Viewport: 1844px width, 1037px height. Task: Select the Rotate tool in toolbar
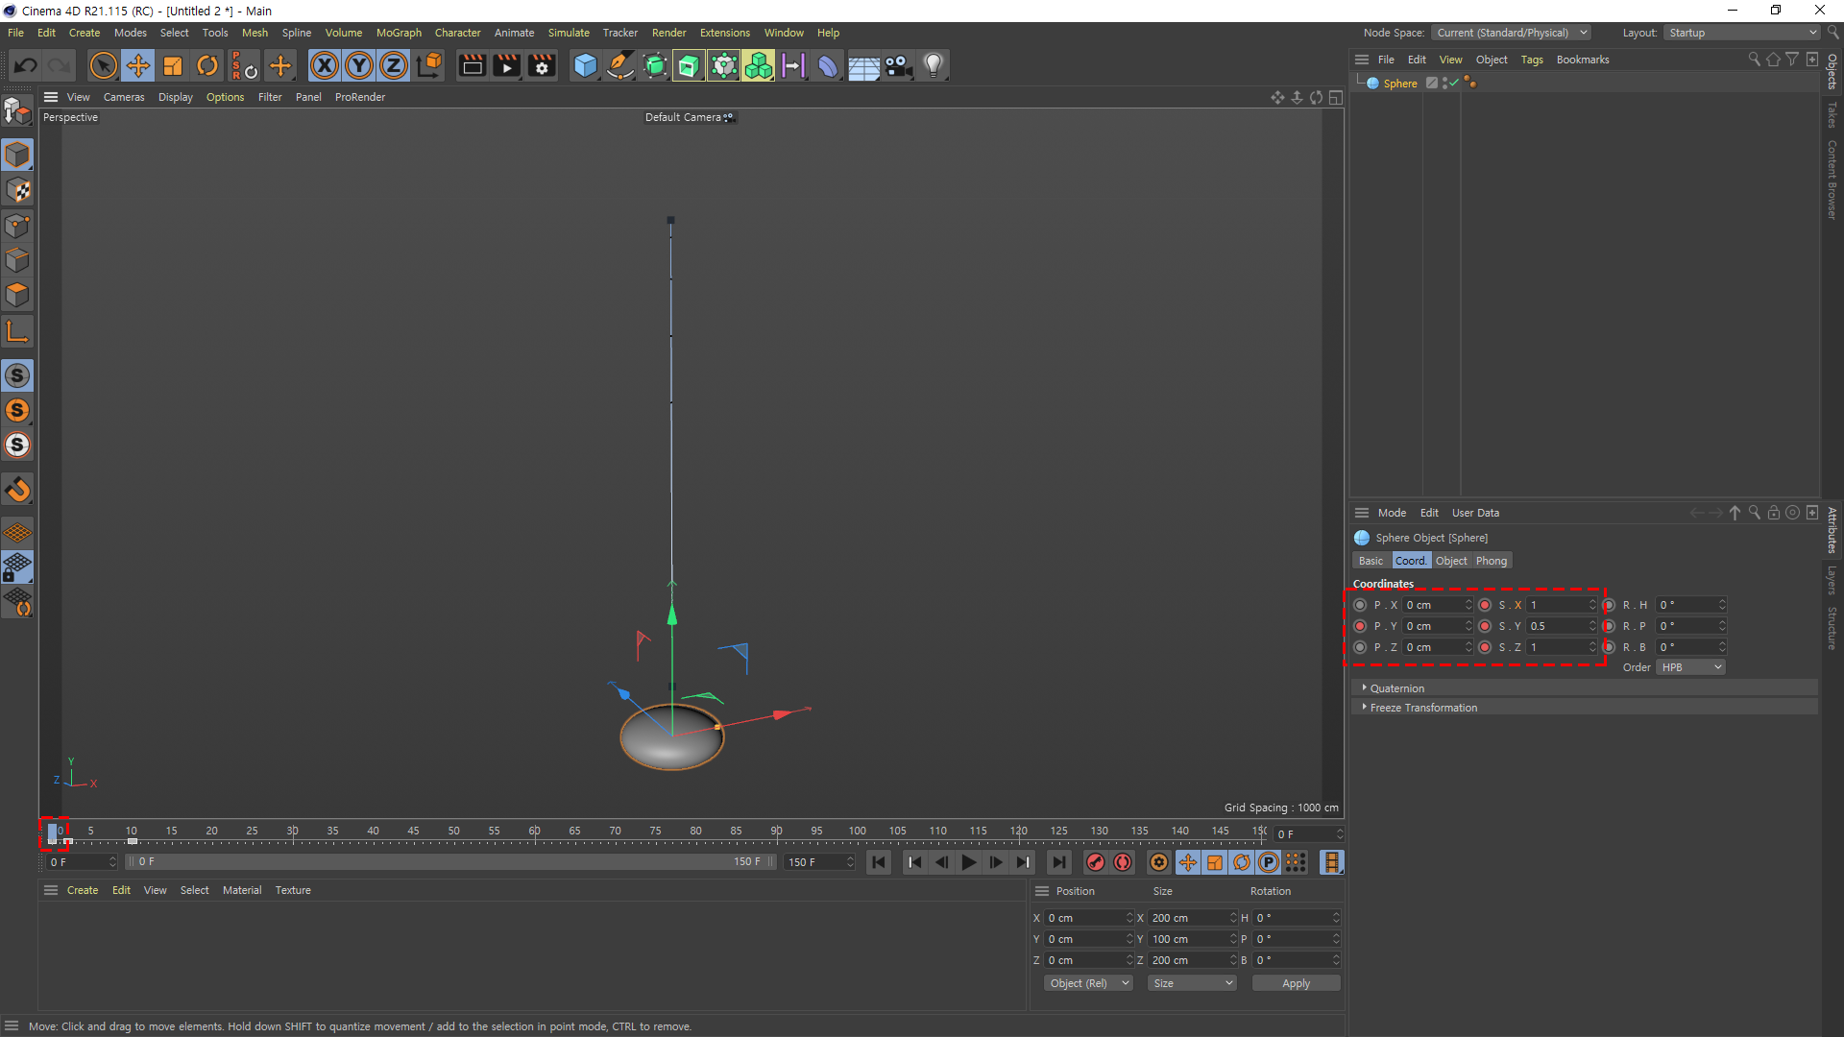pyautogui.click(x=207, y=65)
